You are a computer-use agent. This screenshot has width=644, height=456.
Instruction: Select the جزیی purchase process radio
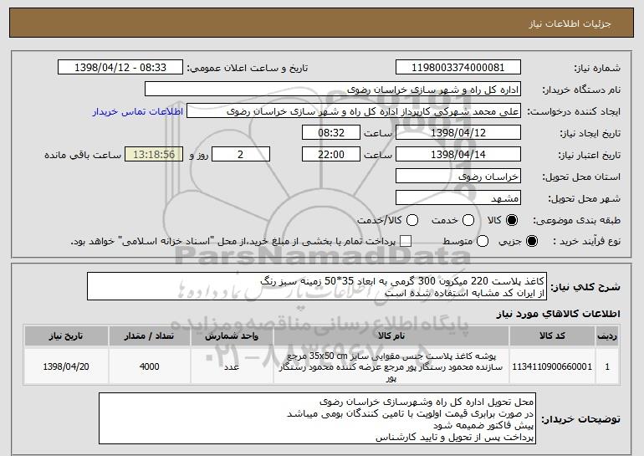click(x=531, y=241)
